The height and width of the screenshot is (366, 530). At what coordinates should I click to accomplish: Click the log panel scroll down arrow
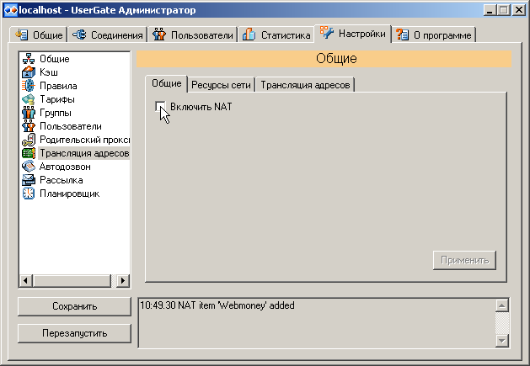pyautogui.click(x=502, y=341)
